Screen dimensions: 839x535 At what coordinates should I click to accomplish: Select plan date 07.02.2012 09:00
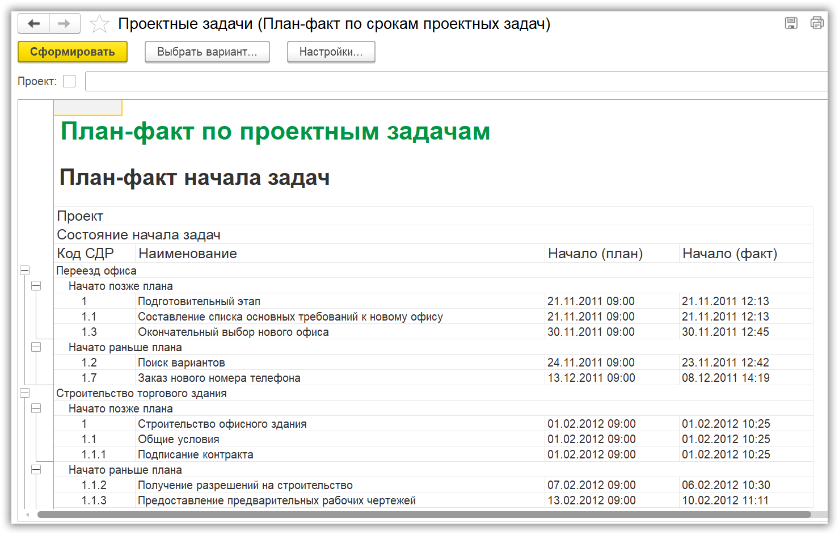point(612,485)
